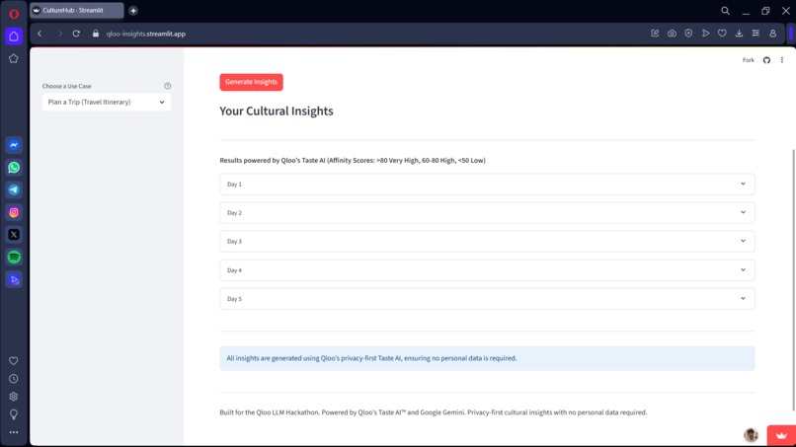Expand the Day 3 itinerary
The width and height of the screenshot is (796, 447).
coord(487,242)
